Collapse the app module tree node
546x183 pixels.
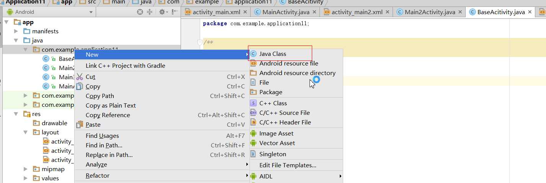pos(7,22)
